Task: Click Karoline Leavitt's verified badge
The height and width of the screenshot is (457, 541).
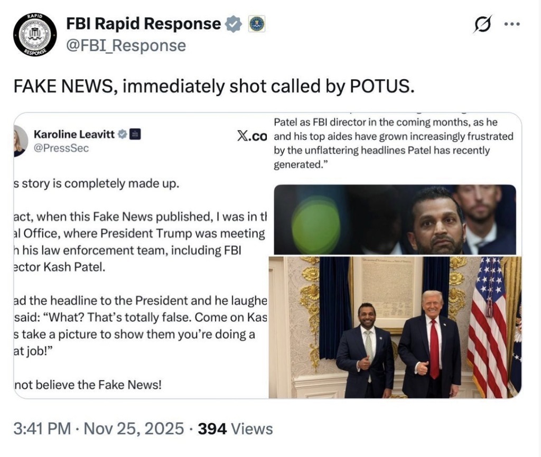Action: (x=122, y=135)
